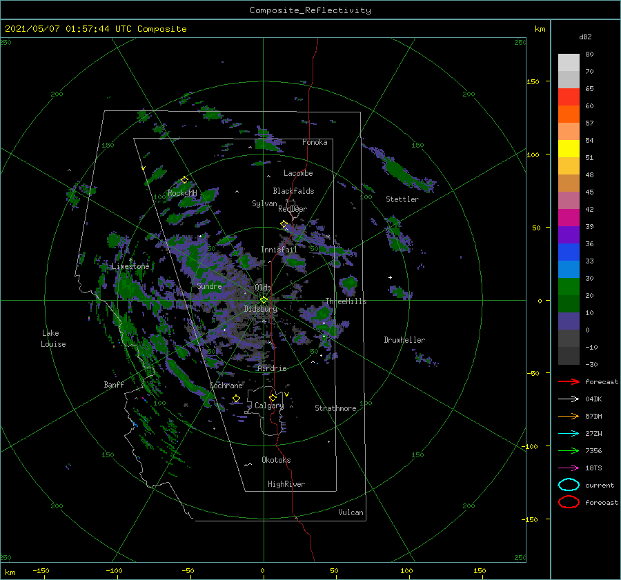Click the Sundre label
The image size is (621, 580).
tap(209, 286)
